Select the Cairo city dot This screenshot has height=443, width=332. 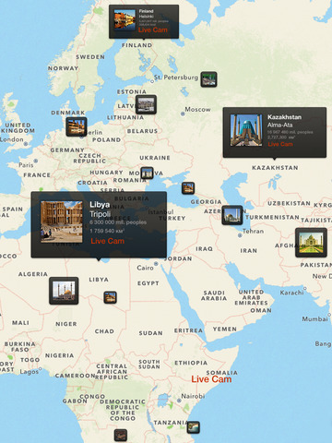coord(156,264)
